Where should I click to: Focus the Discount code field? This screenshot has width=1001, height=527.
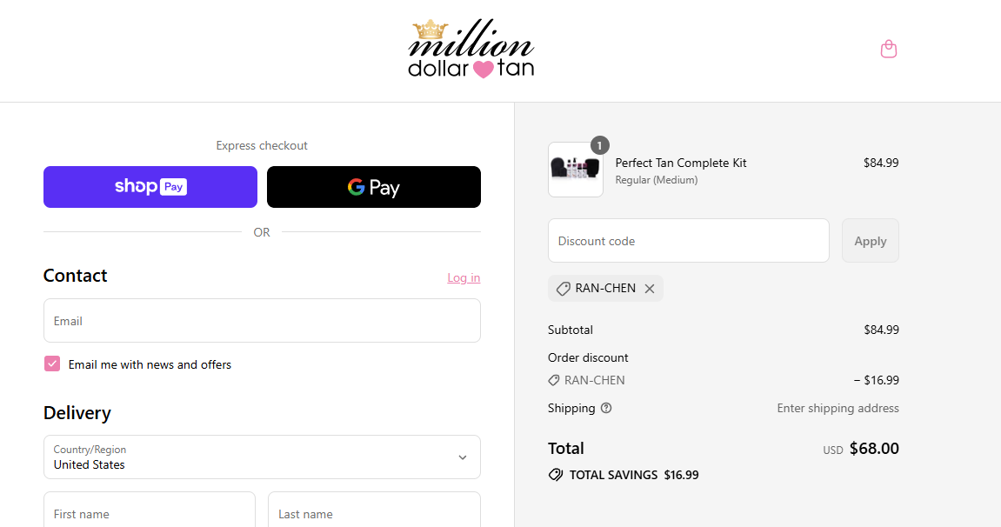coord(688,241)
